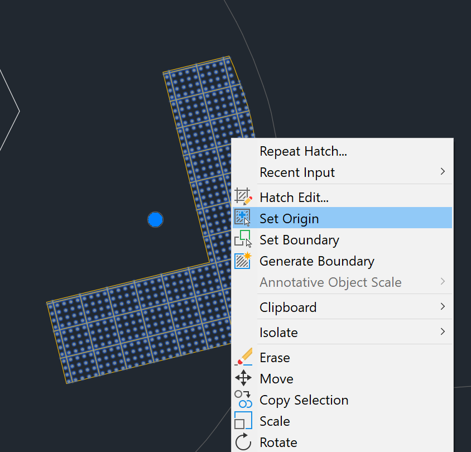471x452 pixels.
Task: Choose Repeat Hatch... from context menu
Action: tap(343, 151)
